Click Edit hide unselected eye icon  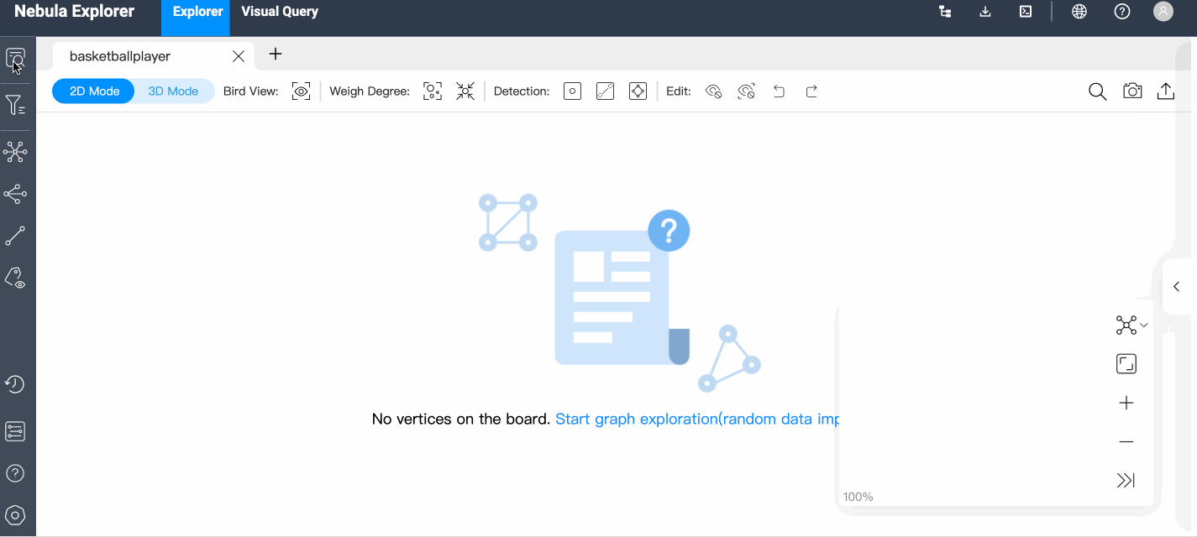747,91
